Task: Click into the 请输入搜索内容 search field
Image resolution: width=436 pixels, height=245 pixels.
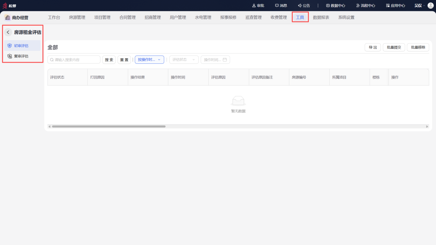Action: coord(74,60)
